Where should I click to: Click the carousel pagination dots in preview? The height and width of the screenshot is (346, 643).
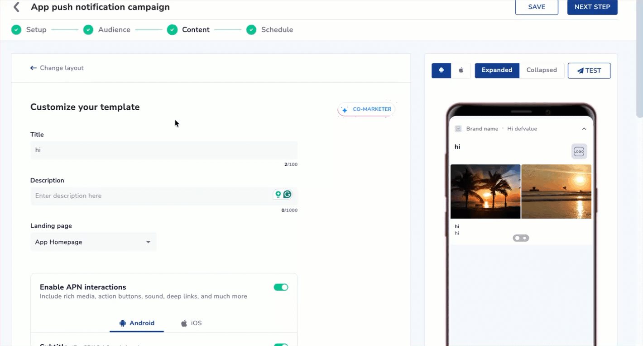coord(521,238)
